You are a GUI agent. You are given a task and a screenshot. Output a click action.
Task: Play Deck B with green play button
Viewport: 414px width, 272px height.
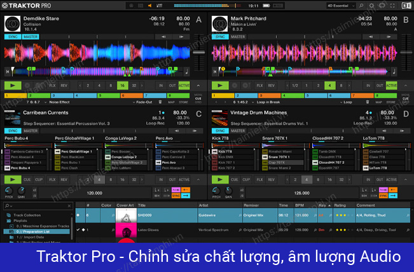tap(220, 86)
